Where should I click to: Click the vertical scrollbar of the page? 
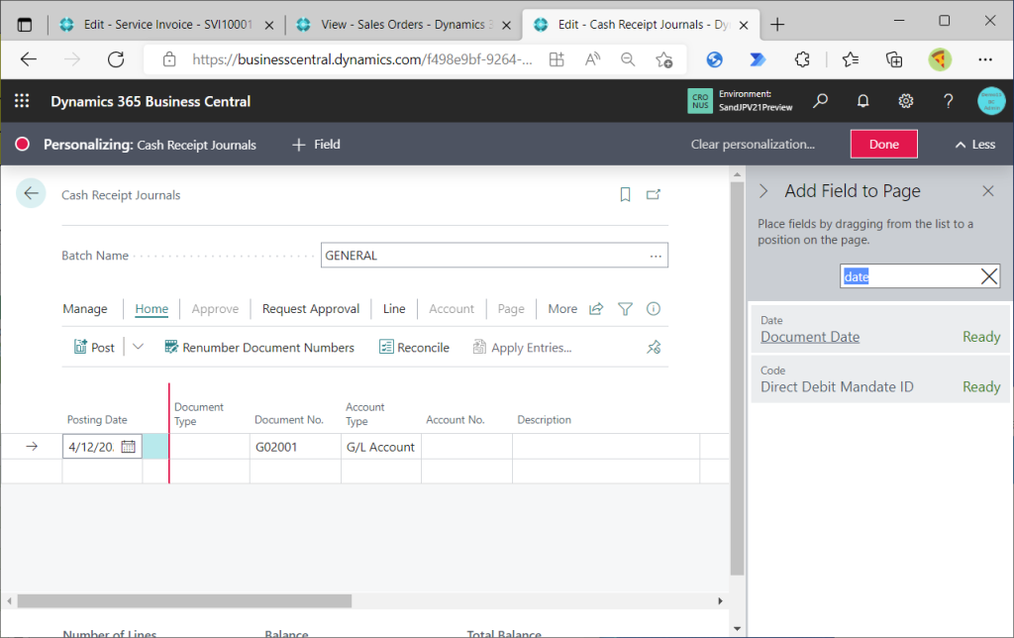click(737, 378)
